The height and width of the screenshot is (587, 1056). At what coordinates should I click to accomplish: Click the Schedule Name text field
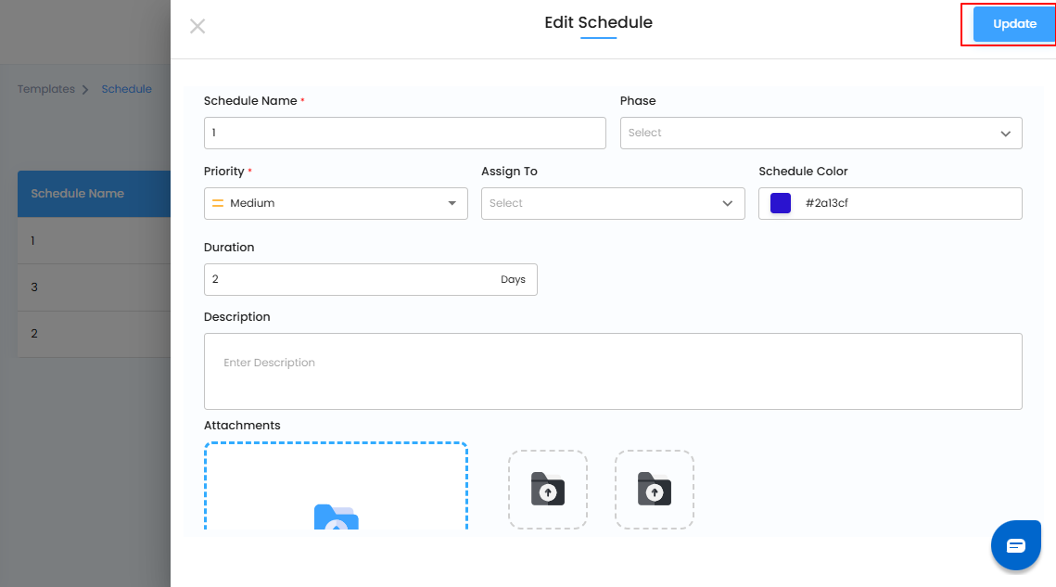coord(404,133)
